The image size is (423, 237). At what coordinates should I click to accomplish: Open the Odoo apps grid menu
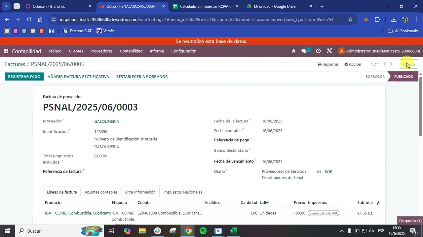[6, 51]
